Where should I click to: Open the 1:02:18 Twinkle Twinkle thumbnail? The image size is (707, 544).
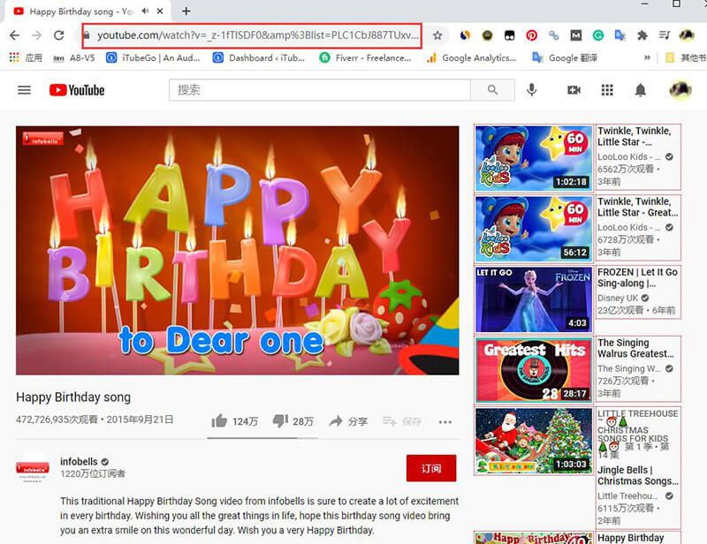(534, 158)
